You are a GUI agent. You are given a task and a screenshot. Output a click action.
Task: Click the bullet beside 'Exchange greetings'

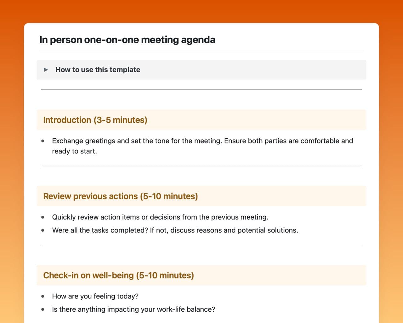pos(43,141)
